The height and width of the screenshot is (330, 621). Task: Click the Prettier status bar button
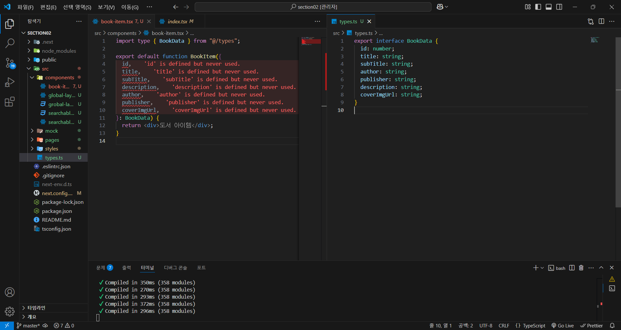coord(592,325)
